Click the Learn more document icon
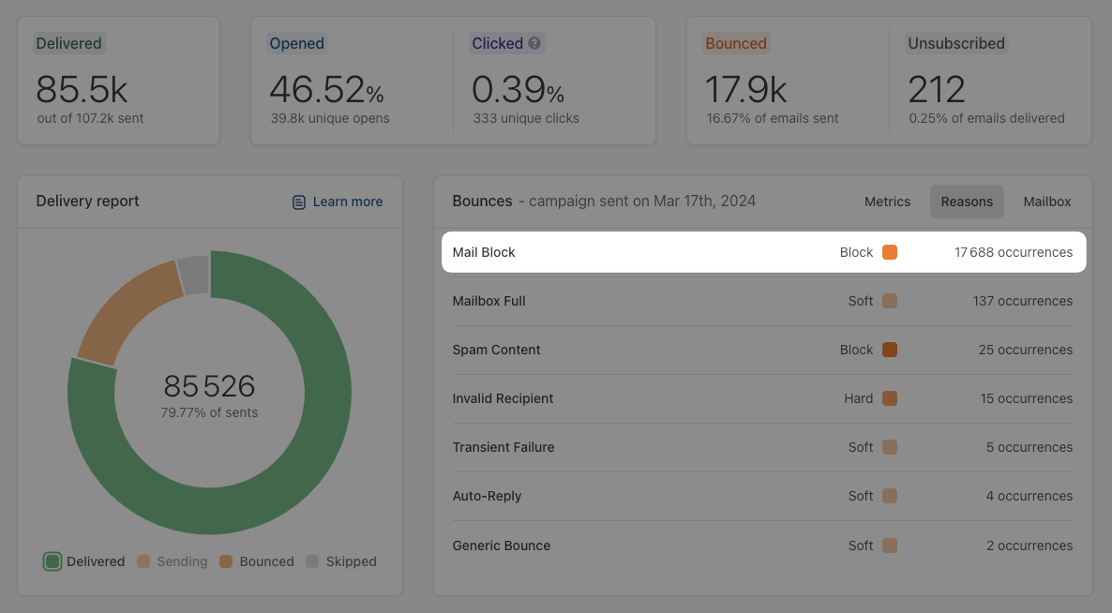 [x=299, y=202]
